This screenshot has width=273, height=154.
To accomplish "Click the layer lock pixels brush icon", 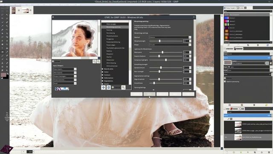I will tap(228, 119).
